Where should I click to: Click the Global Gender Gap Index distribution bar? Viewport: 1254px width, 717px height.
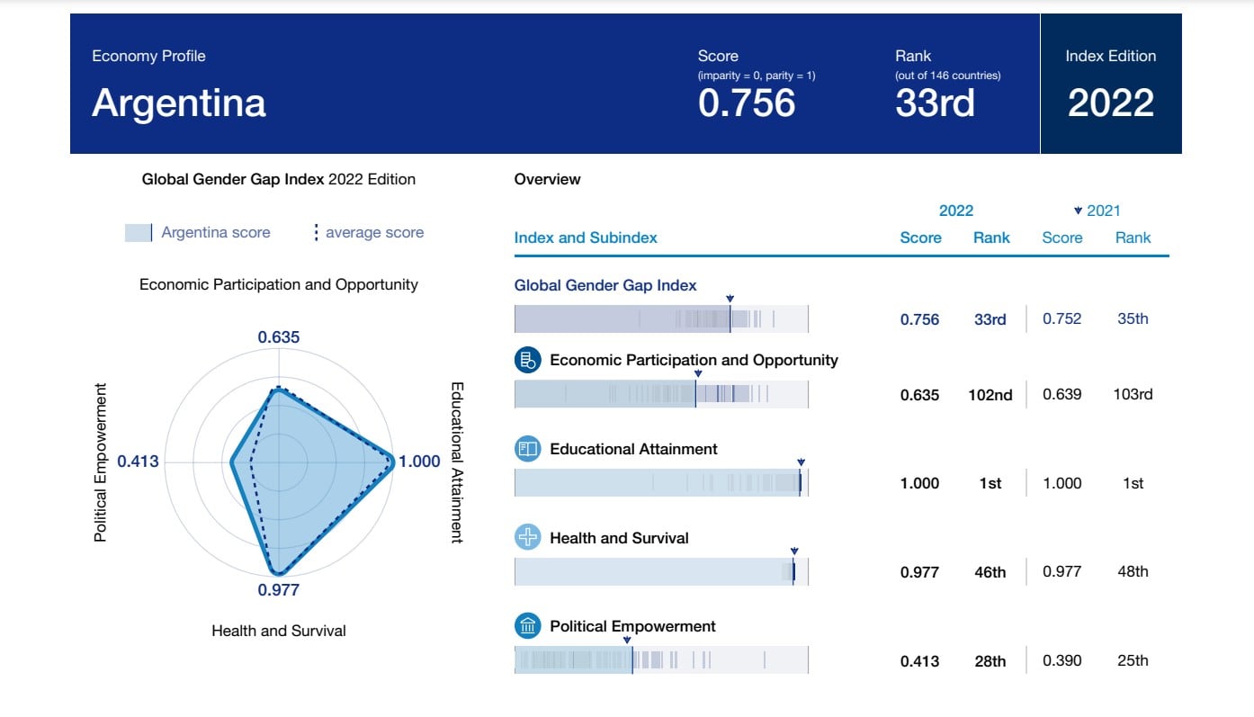tap(661, 319)
